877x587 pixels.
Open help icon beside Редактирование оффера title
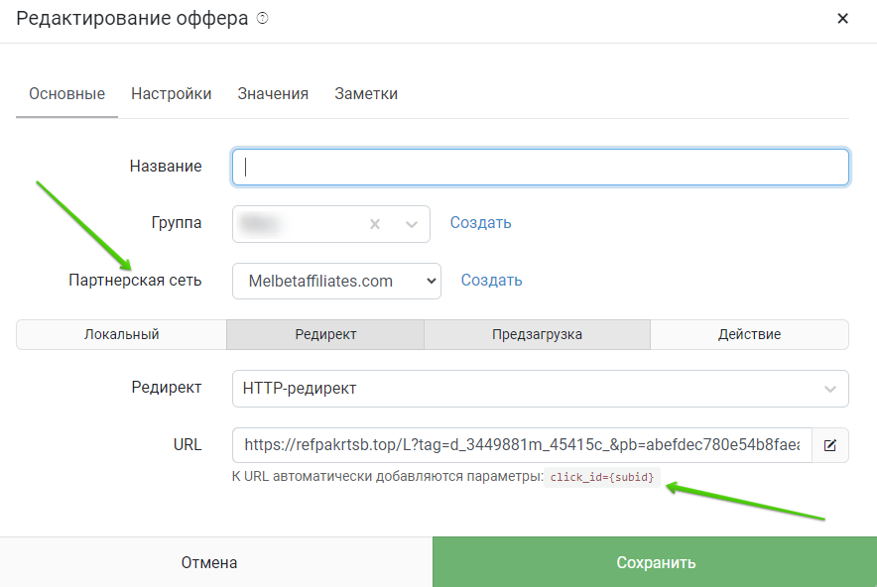(x=262, y=19)
